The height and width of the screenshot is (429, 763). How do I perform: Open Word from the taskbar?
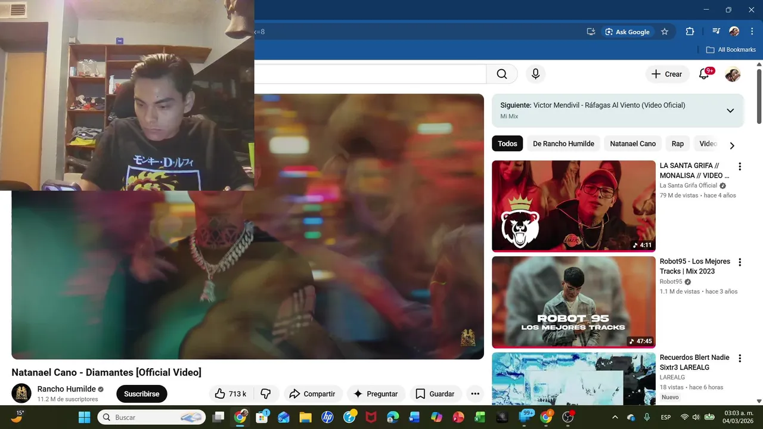(x=414, y=417)
